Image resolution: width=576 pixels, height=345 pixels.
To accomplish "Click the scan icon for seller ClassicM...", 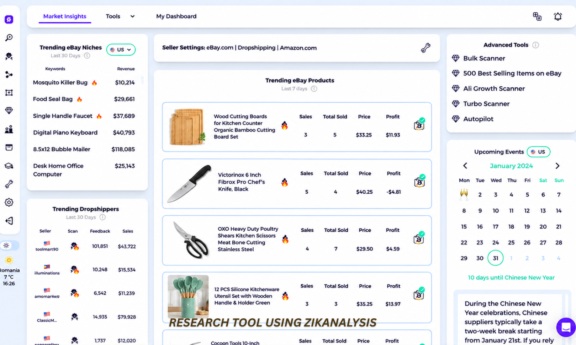I will 74,317.
